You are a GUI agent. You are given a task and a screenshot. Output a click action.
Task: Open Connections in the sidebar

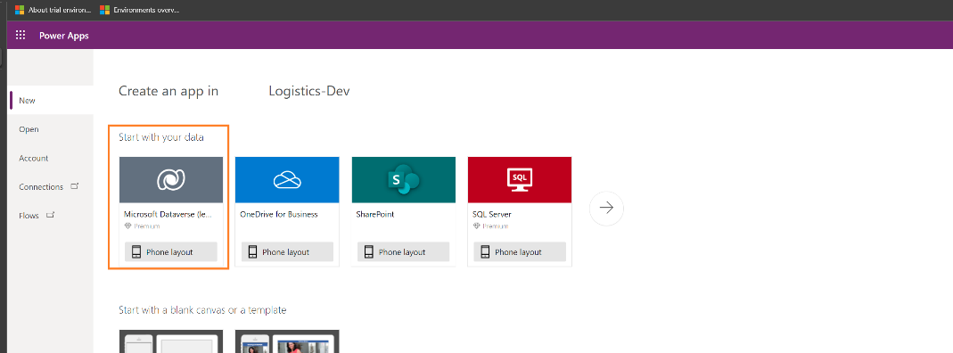pos(52,187)
